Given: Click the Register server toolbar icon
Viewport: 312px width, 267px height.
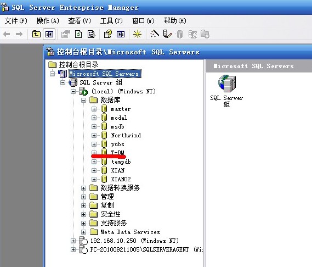Looking at the screenshot, I should [167, 34].
